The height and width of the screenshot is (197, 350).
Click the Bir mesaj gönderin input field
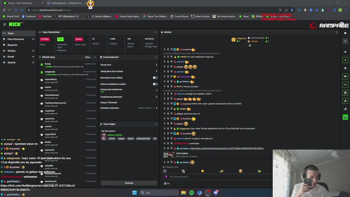click(217, 177)
